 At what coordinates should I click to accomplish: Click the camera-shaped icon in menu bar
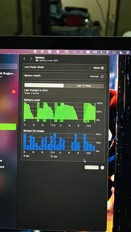[x=42, y=52]
